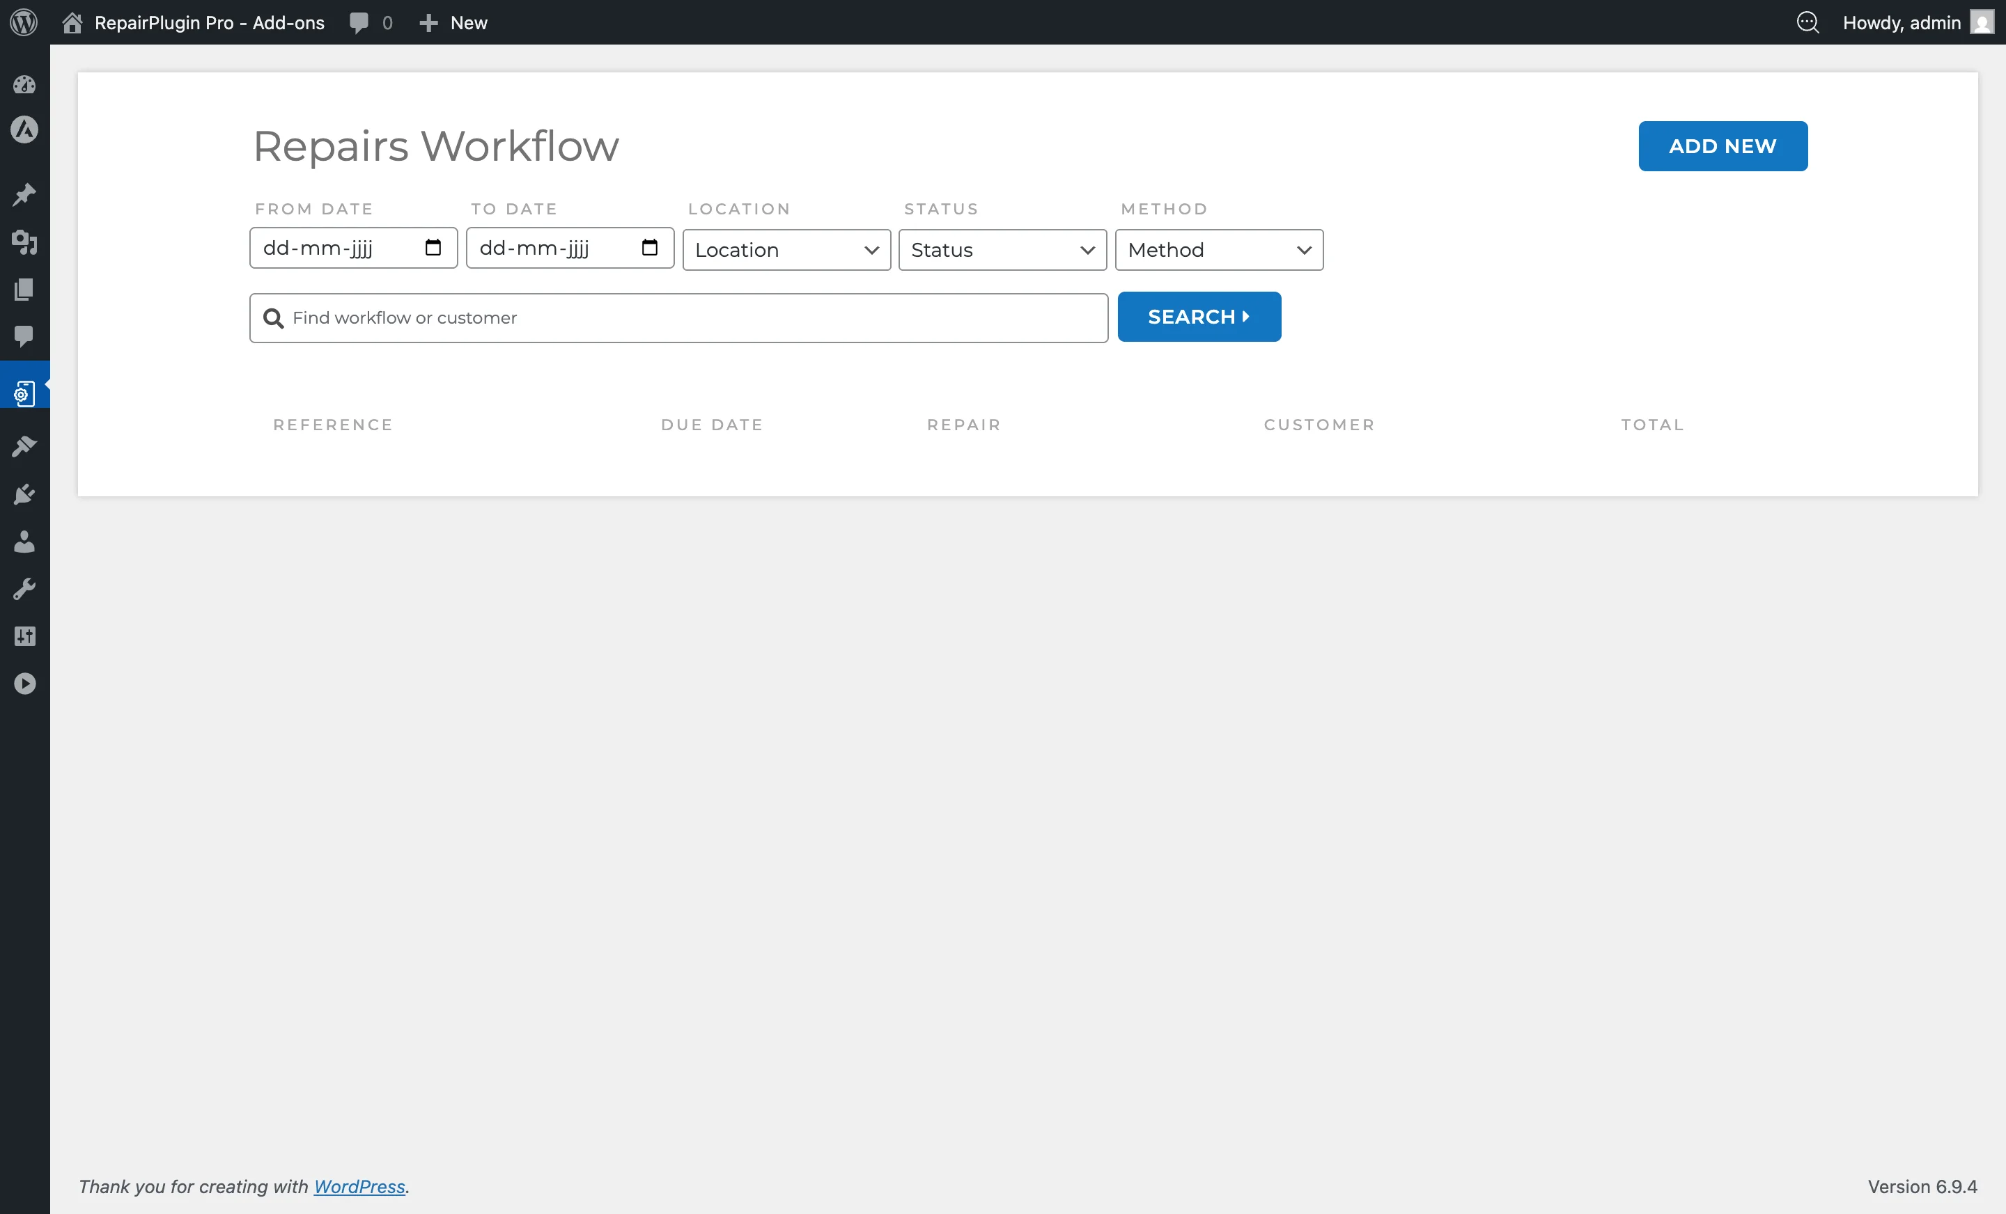Click the Tools wrench icon in sidebar
The image size is (2006, 1214).
[24, 588]
